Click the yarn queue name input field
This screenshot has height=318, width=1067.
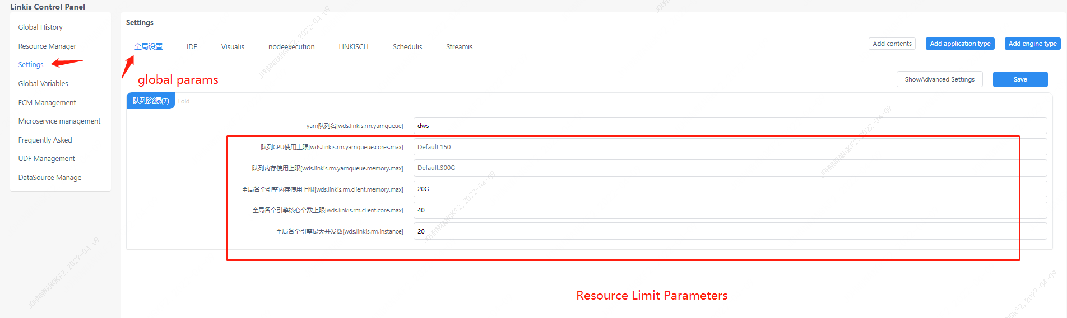point(730,126)
